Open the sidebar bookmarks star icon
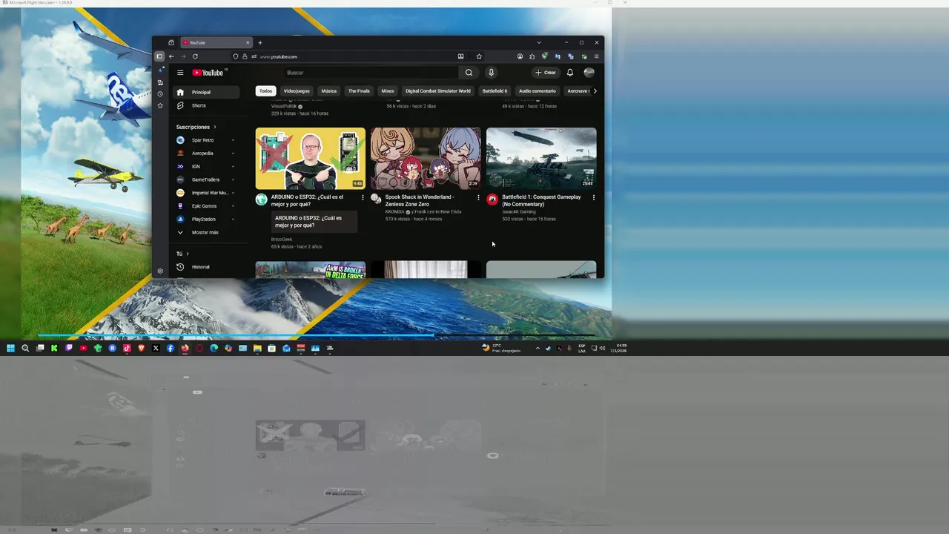The image size is (949, 534). point(159,106)
